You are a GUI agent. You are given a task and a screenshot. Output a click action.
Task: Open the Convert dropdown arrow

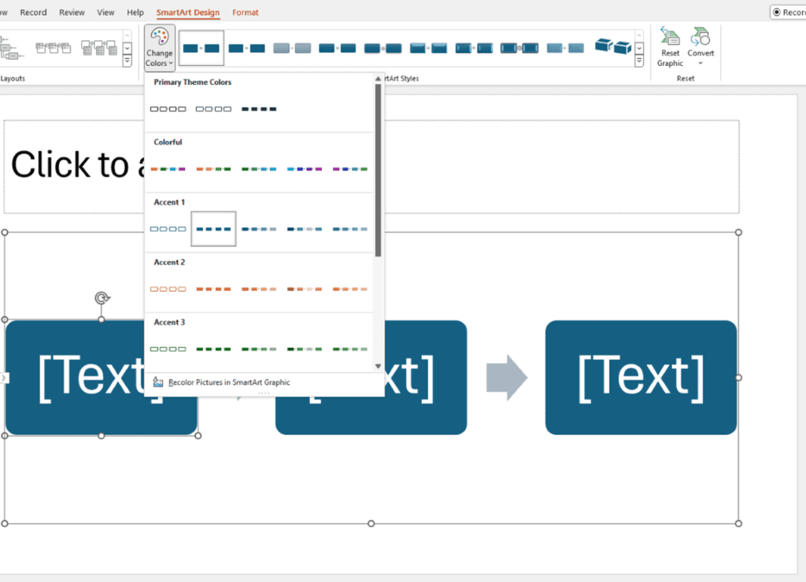click(701, 63)
